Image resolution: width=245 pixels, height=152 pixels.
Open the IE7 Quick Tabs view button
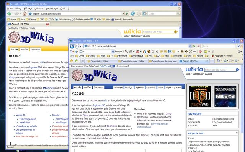pyautogui.click(x=82, y=61)
